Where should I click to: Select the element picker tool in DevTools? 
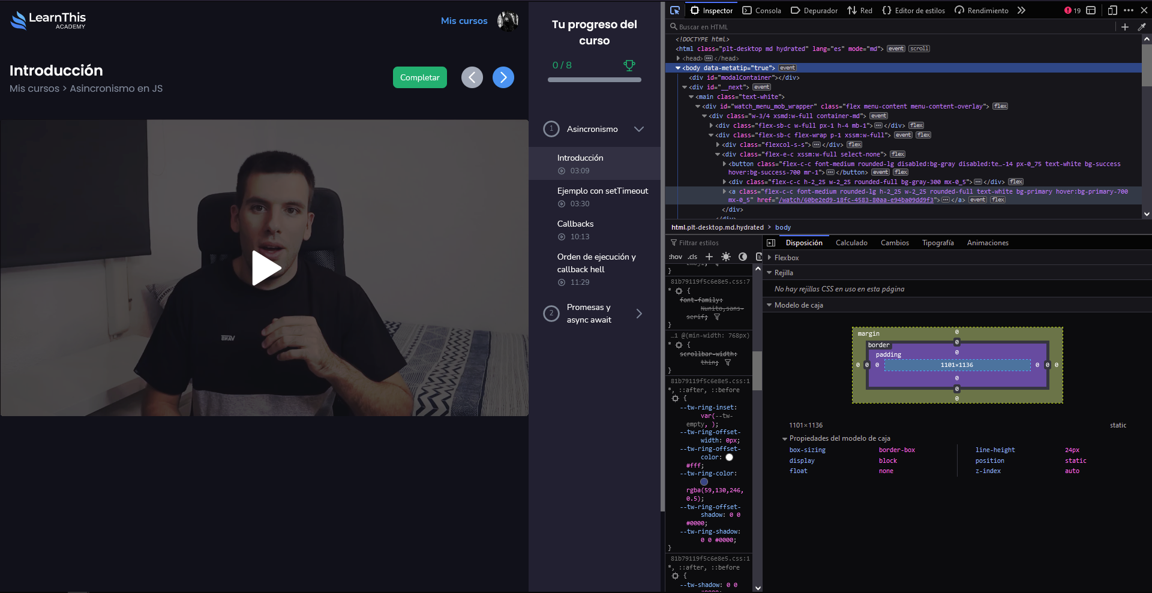[675, 10]
